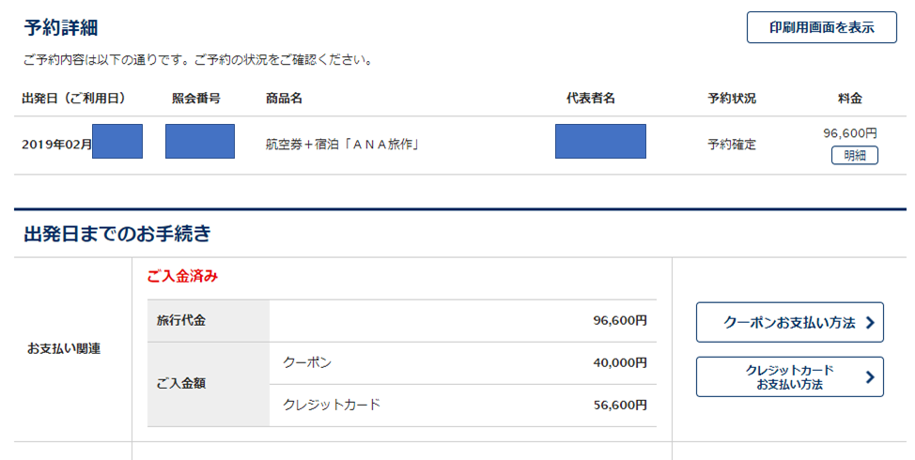Open クレジットカードお支払い方法 payment guide
This screenshot has height=460, width=915.
click(789, 377)
